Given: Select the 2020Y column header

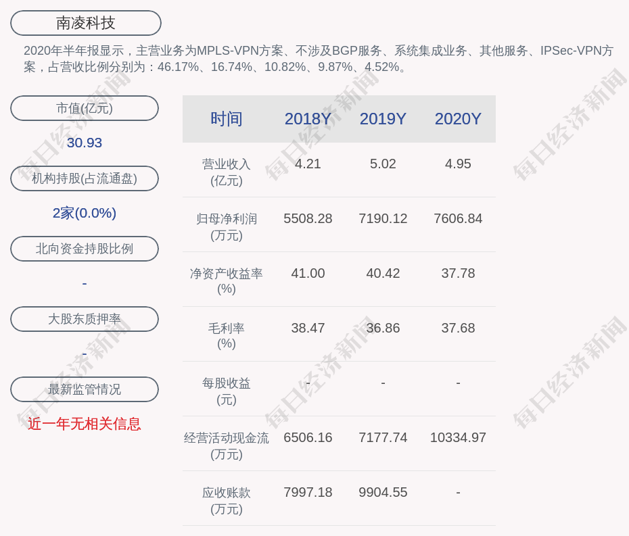Looking at the screenshot, I should pyautogui.click(x=458, y=119).
